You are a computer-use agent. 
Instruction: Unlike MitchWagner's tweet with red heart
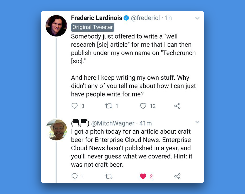coord(143,176)
